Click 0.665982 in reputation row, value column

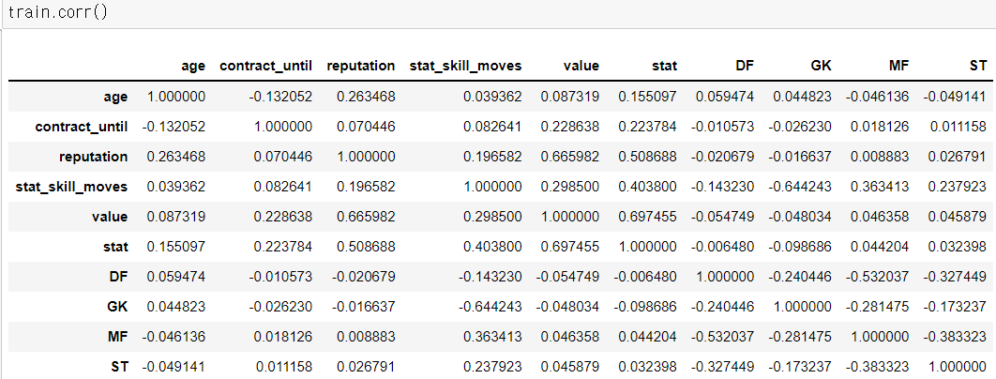tap(570, 157)
